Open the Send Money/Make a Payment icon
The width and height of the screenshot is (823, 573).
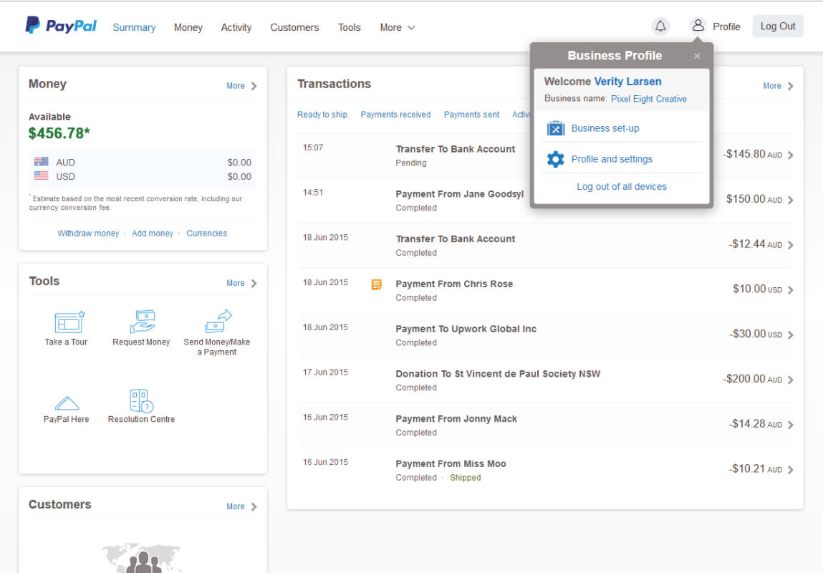pyautogui.click(x=218, y=321)
